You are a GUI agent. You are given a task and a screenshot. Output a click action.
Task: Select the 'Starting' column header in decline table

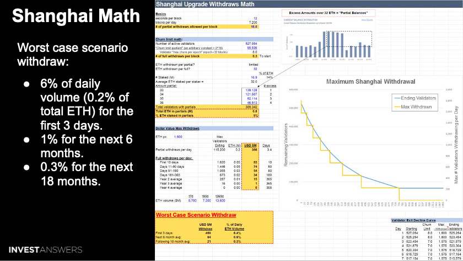(x=411, y=229)
